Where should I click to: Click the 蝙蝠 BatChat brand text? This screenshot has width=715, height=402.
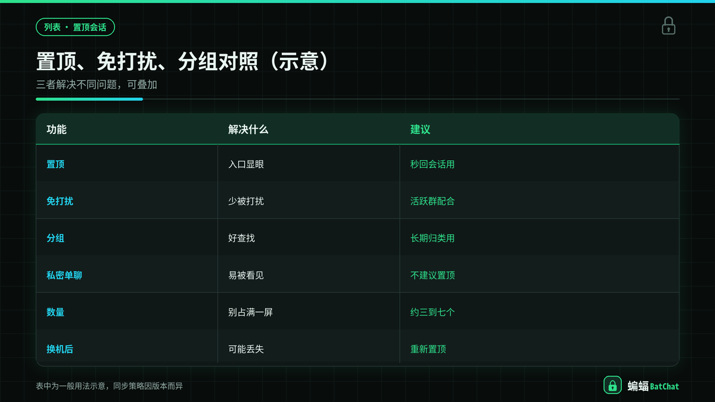pyautogui.click(x=653, y=386)
